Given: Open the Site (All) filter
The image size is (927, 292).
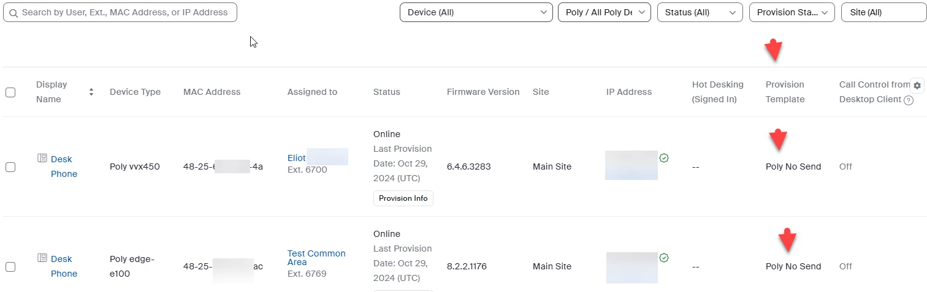Looking at the screenshot, I should pyautogui.click(x=884, y=12).
